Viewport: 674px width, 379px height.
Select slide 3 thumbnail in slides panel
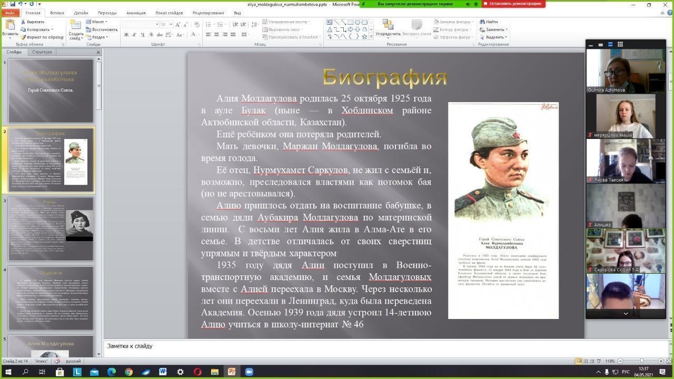[51, 229]
